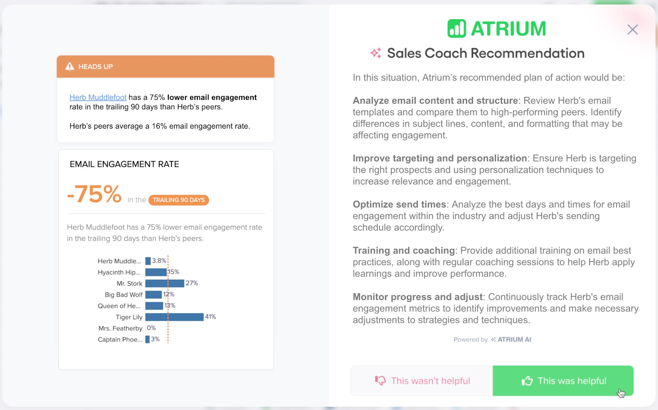This screenshot has width=658, height=410.
Task: Click the -75% engagement rate value
Action: point(95,194)
